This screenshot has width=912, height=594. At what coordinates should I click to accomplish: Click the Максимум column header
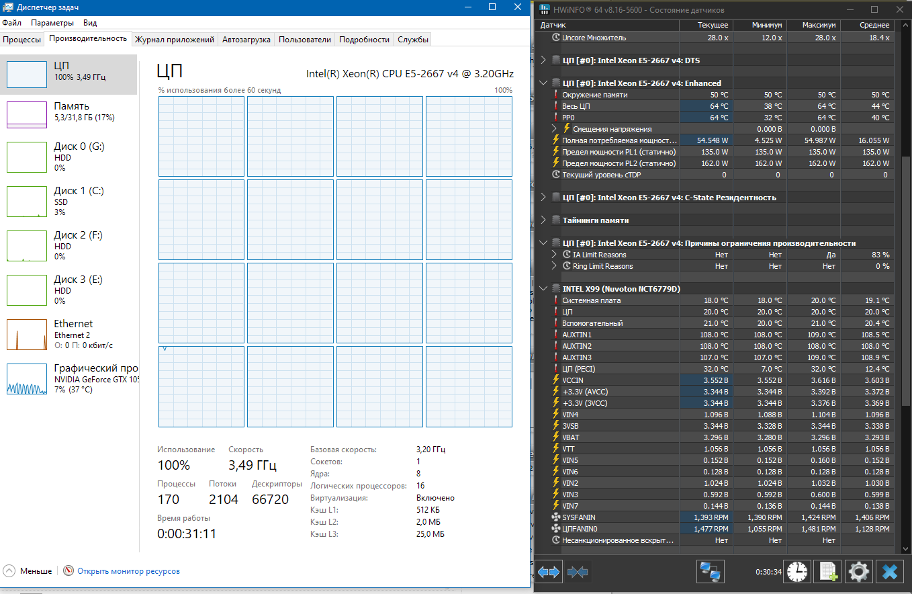[813, 25]
